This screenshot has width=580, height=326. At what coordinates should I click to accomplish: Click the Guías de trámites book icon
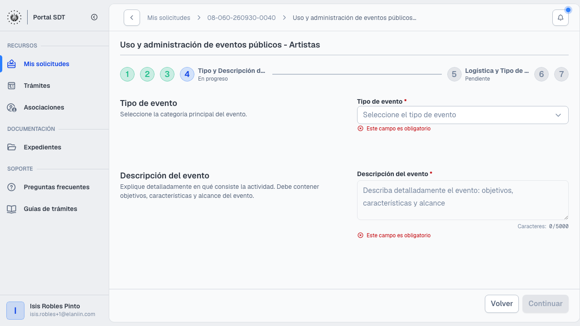[12, 209]
